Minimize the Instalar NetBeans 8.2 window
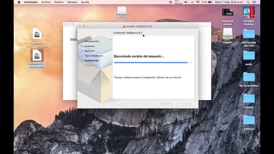Screen dimensions: 274x154 84,26
